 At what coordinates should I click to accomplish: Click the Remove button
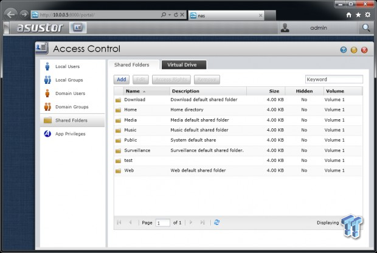207,79
